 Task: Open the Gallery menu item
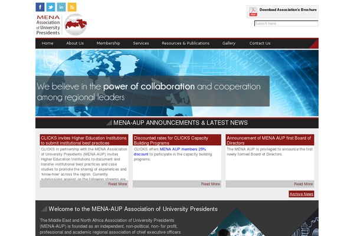pos(229,43)
